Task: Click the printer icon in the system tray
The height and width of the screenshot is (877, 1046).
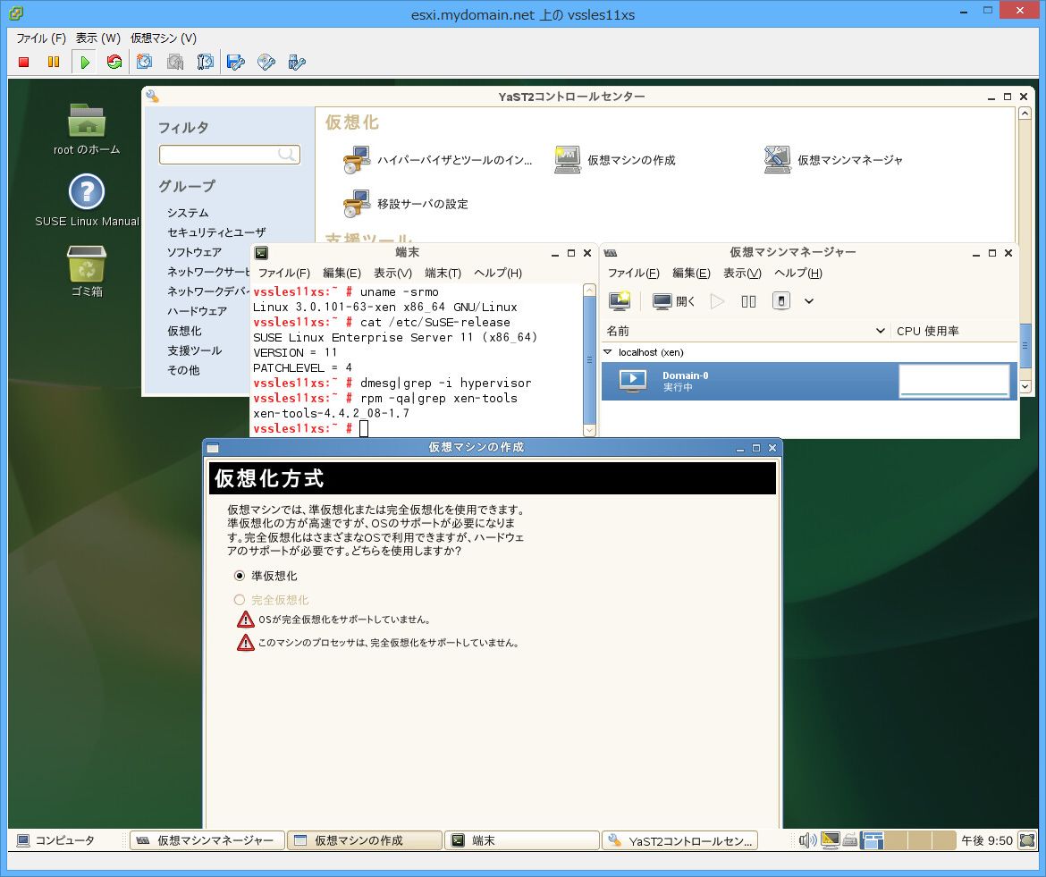Action: 849,840
